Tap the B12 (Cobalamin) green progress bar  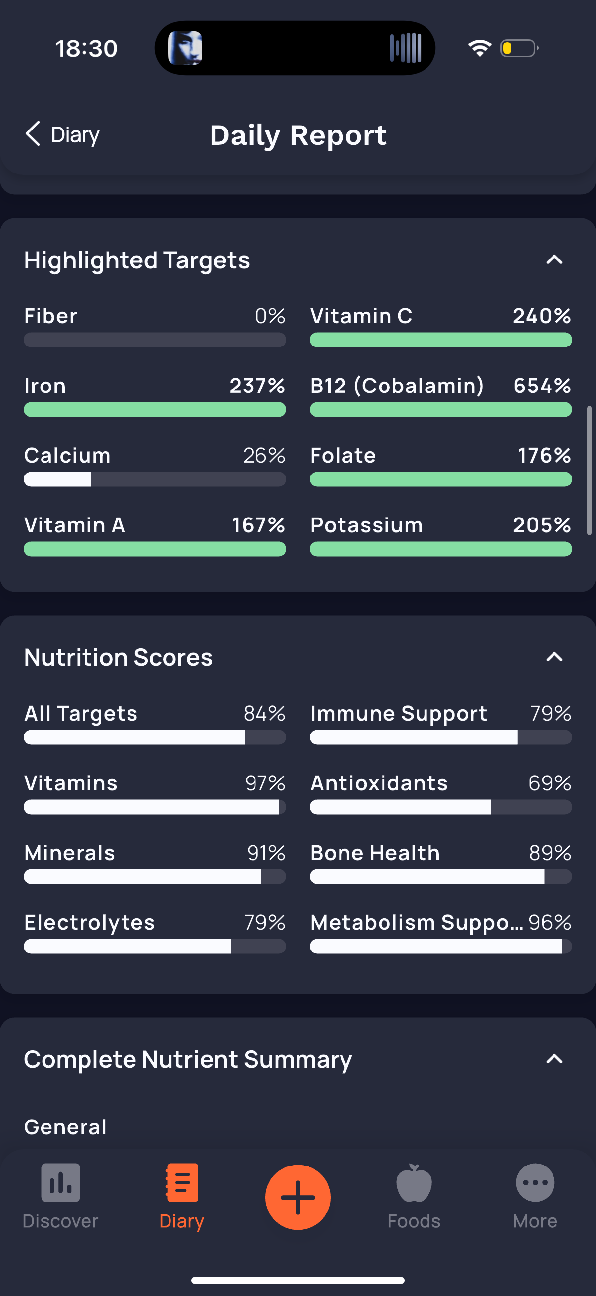pyautogui.click(x=441, y=410)
